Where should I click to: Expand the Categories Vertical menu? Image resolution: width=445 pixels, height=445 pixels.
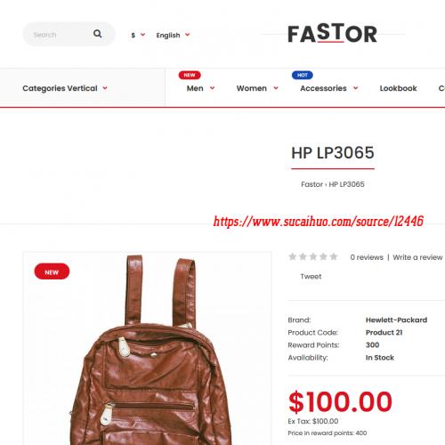pyautogui.click(x=65, y=88)
